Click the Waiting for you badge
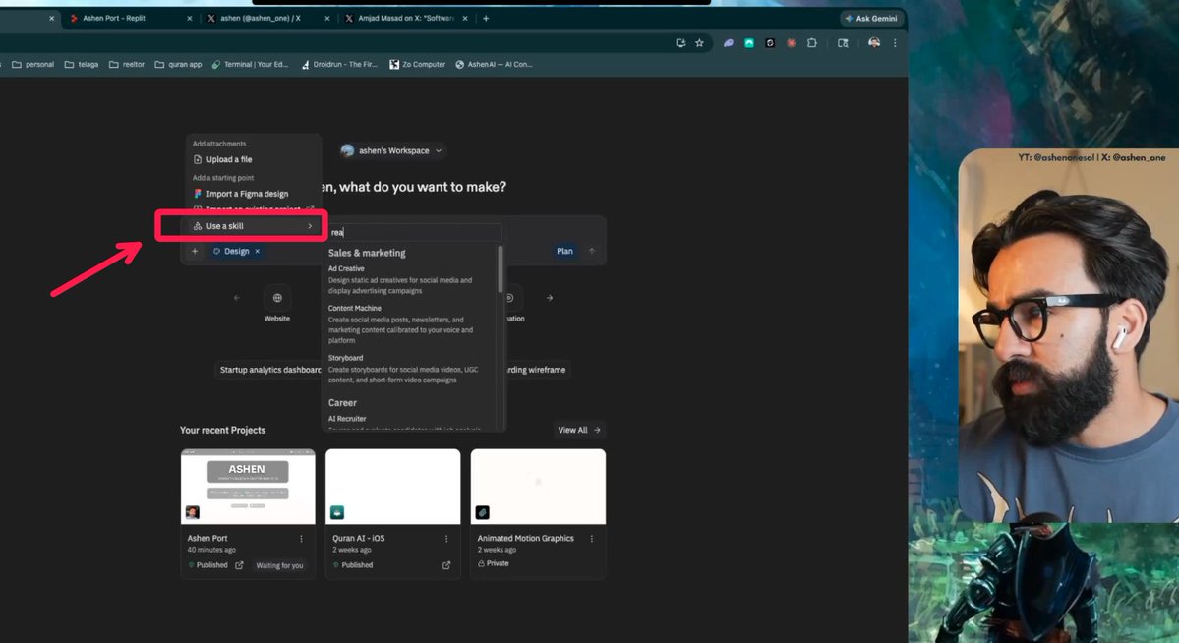Screen dimensions: 1179x643 [279, 565]
